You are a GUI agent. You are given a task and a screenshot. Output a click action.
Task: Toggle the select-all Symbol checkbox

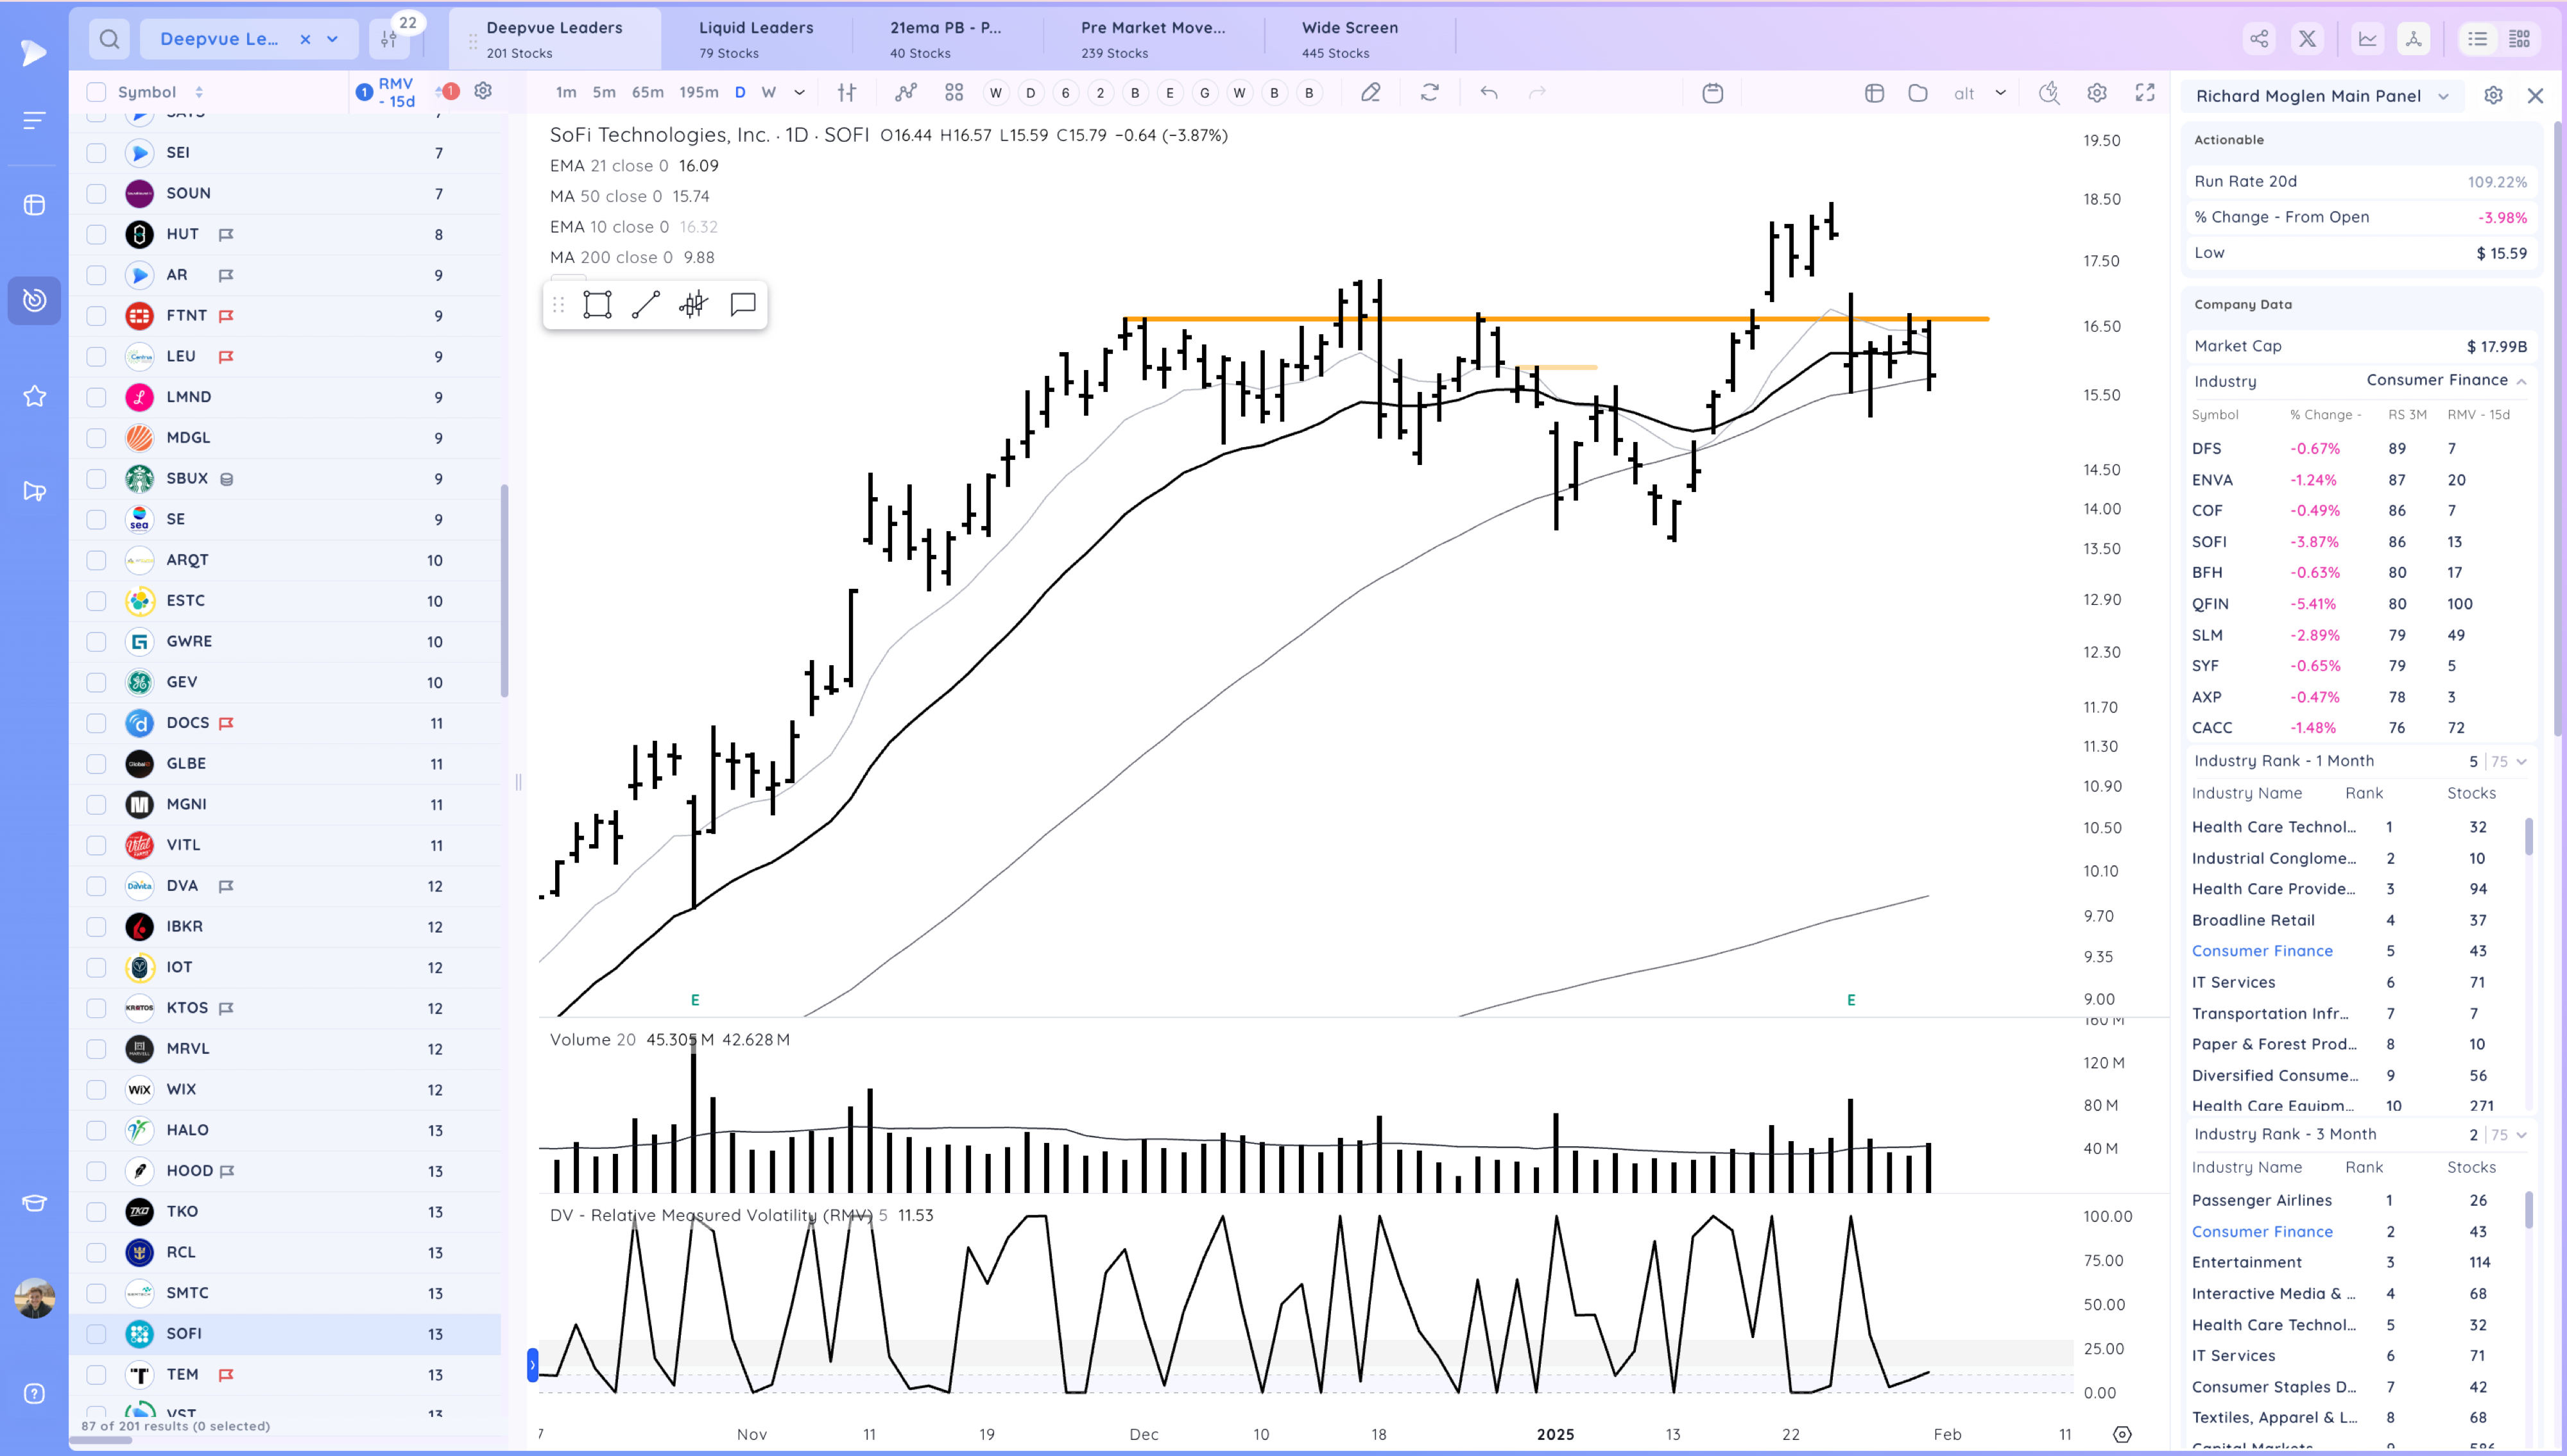(96, 92)
